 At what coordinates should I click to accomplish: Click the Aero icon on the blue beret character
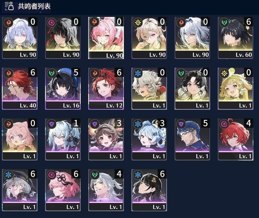51,73
